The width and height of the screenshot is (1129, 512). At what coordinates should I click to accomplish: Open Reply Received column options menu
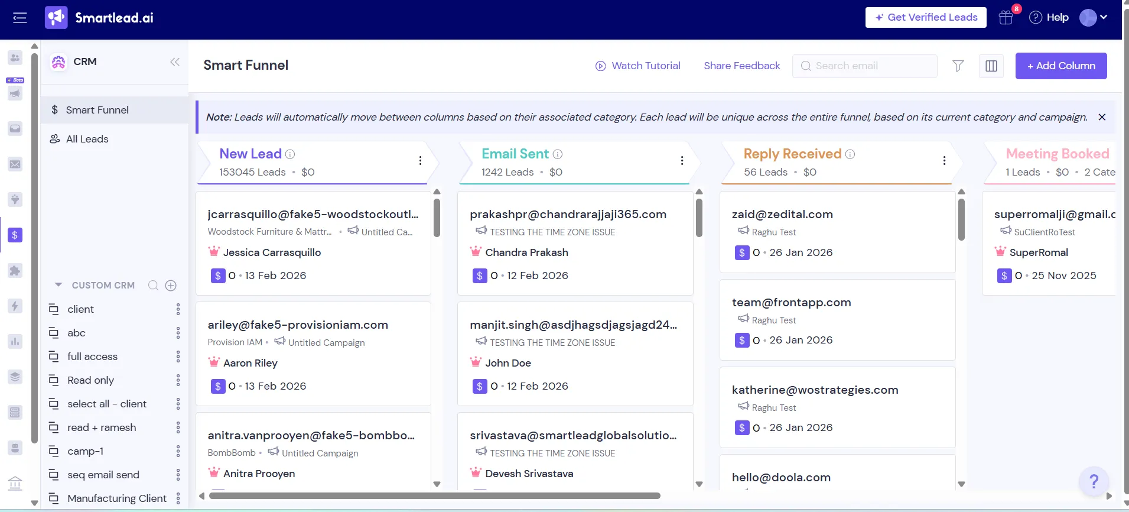[x=944, y=161]
